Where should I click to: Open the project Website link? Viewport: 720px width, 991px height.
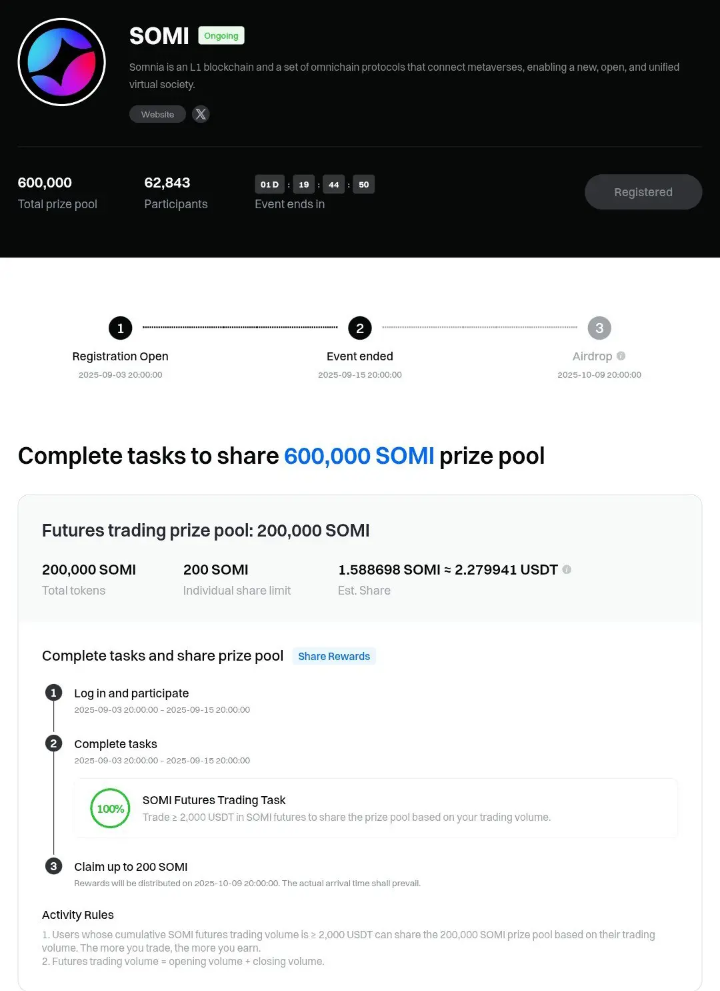(157, 114)
